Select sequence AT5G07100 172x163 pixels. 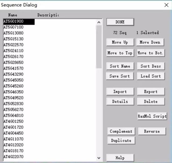[13, 27]
